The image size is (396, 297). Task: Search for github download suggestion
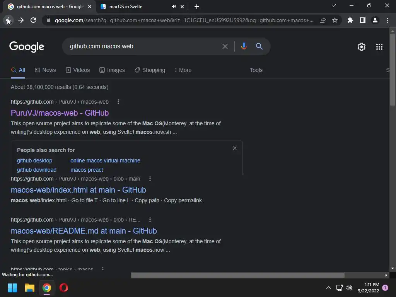tap(37, 170)
